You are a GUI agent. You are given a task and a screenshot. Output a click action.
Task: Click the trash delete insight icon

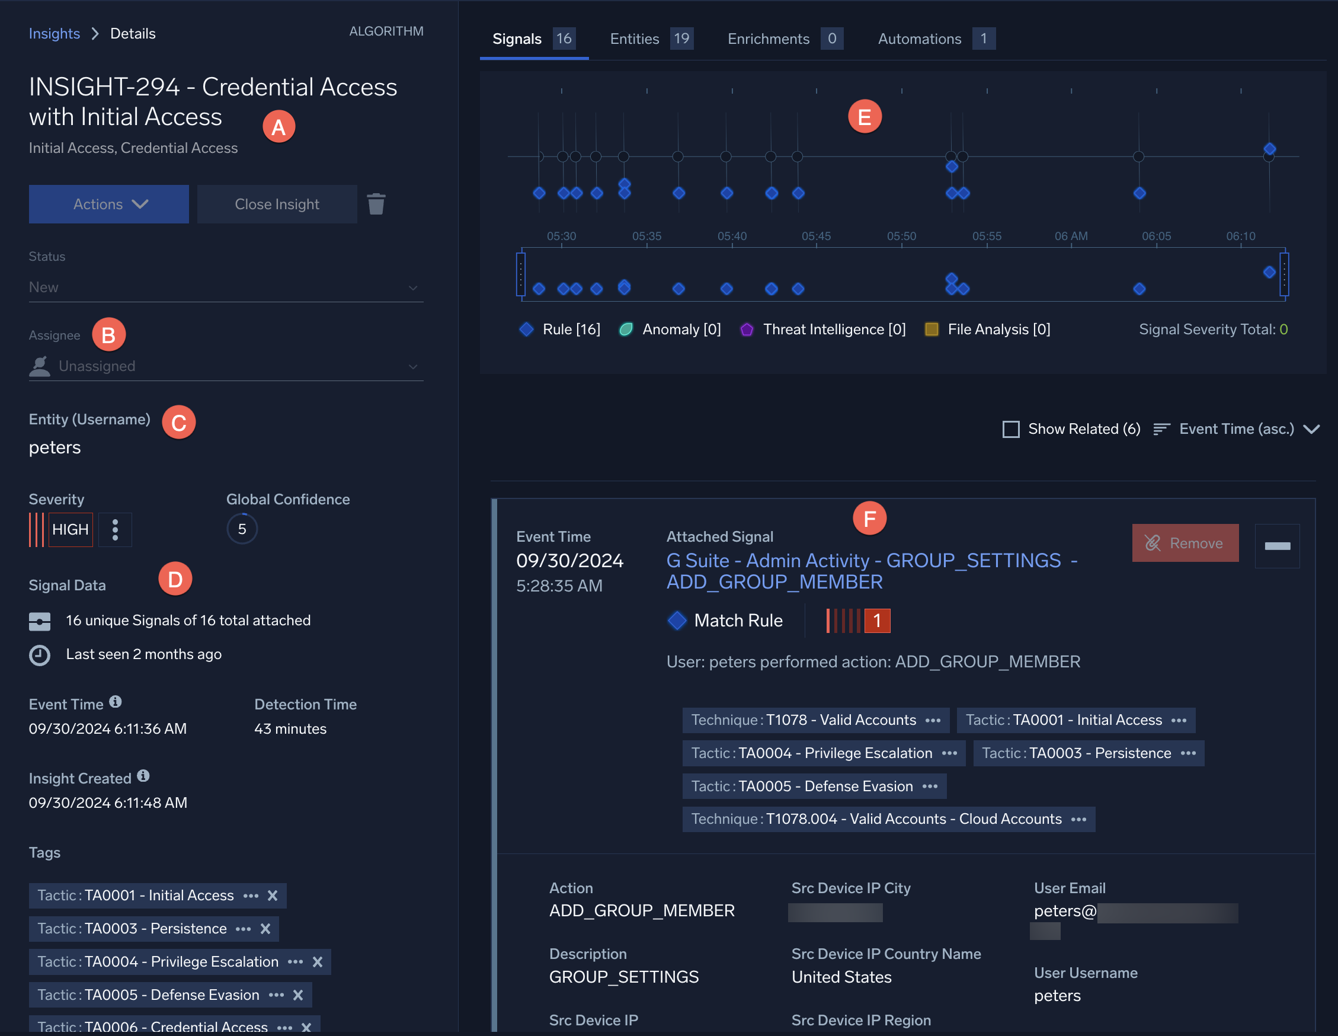tap(376, 204)
